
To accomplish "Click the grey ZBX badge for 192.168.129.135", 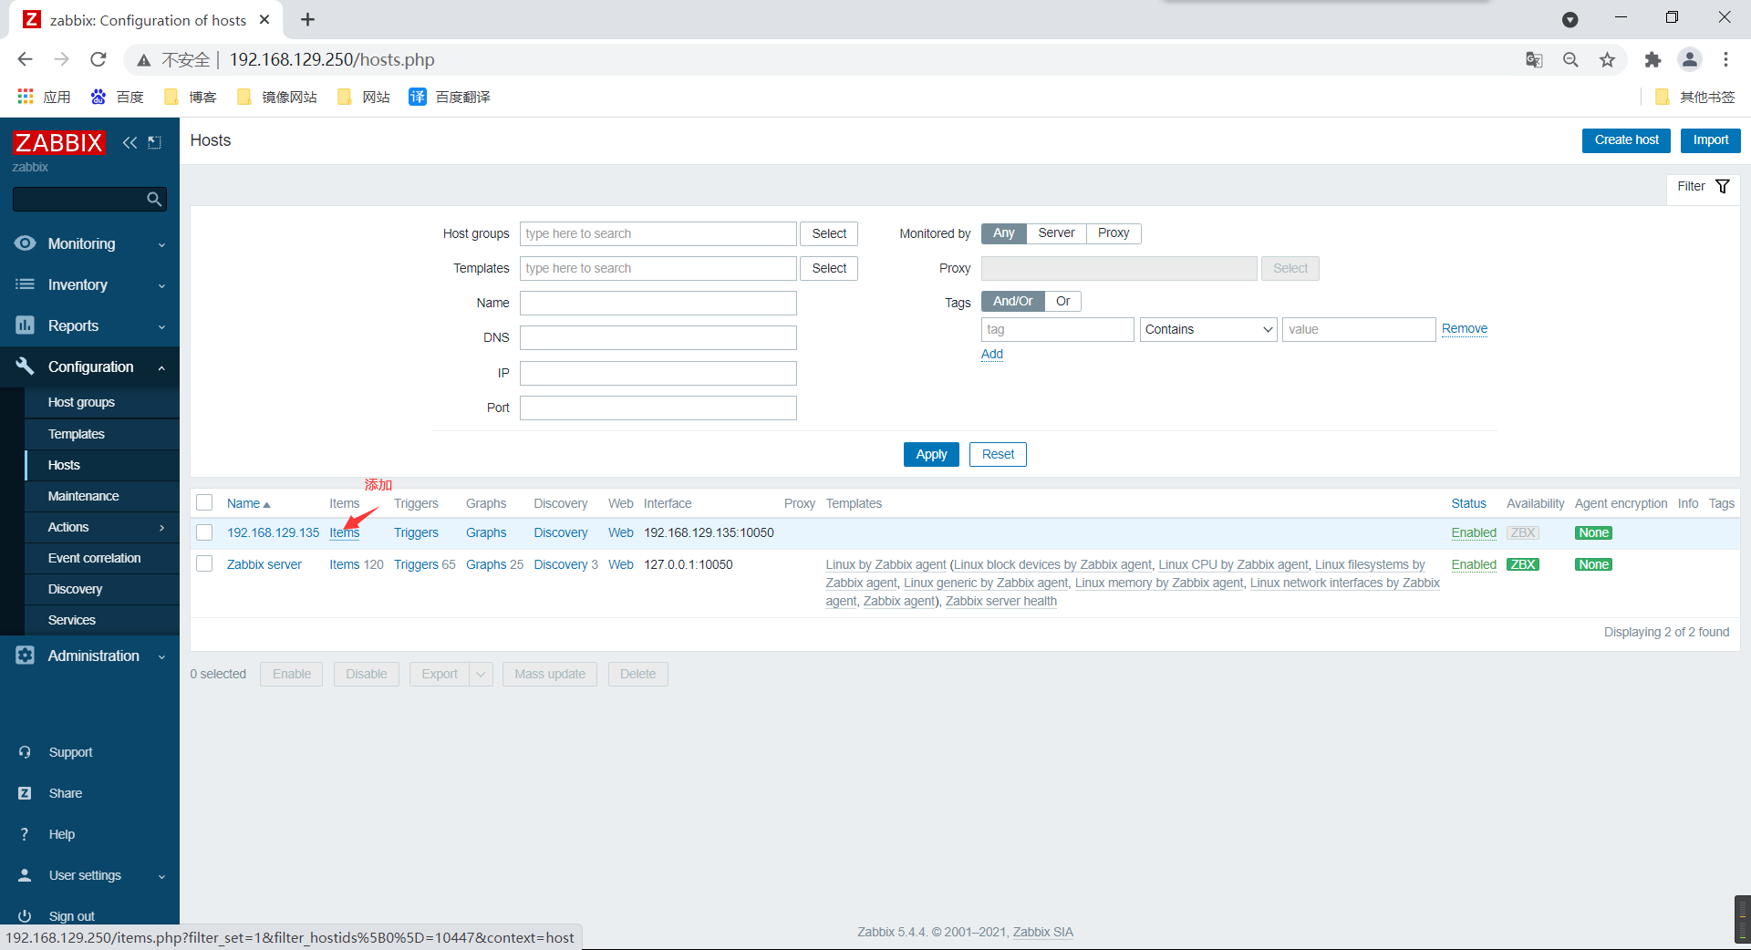I will pyautogui.click(x=1523, y=532).
